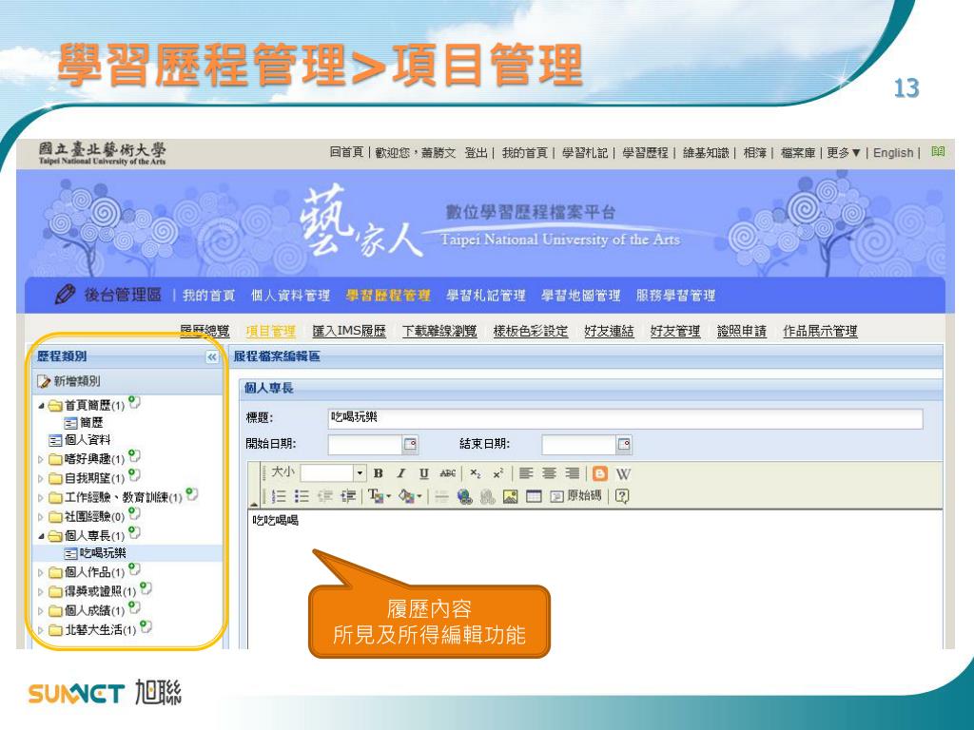Image resolution: width=974 pixels, height=730 pixels.
Task: Switch to 項目管理 tab
Action: 271,332
